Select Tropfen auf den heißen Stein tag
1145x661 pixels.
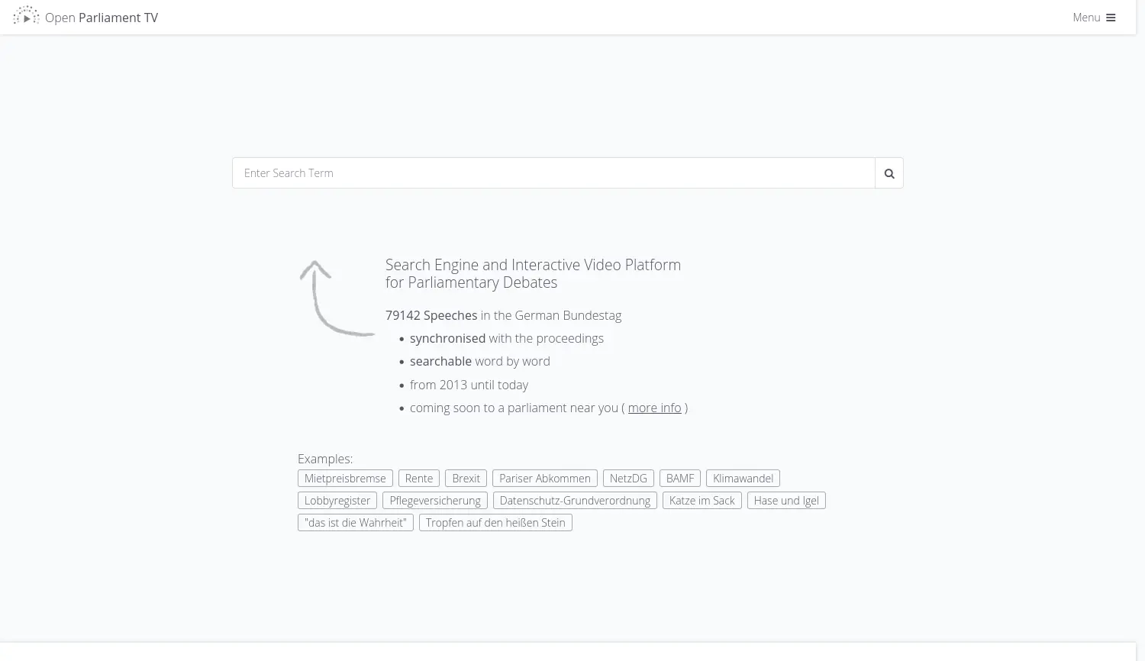[x=495, y=523]
